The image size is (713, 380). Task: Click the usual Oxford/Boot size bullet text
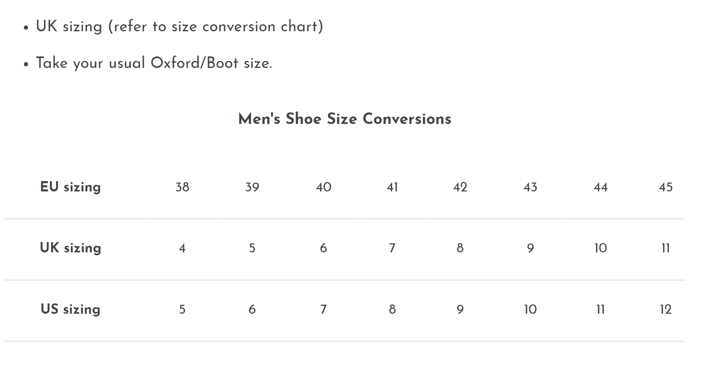[x=154, y=63]
